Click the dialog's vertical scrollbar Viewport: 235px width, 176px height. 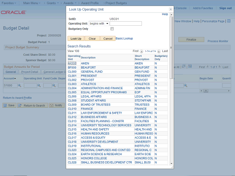click(x=171, y=92)
